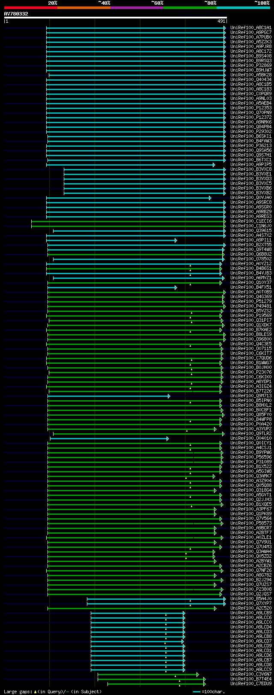
Task: Select the UniRef100_A9REG3 label
Action: (x=251, y=217)
